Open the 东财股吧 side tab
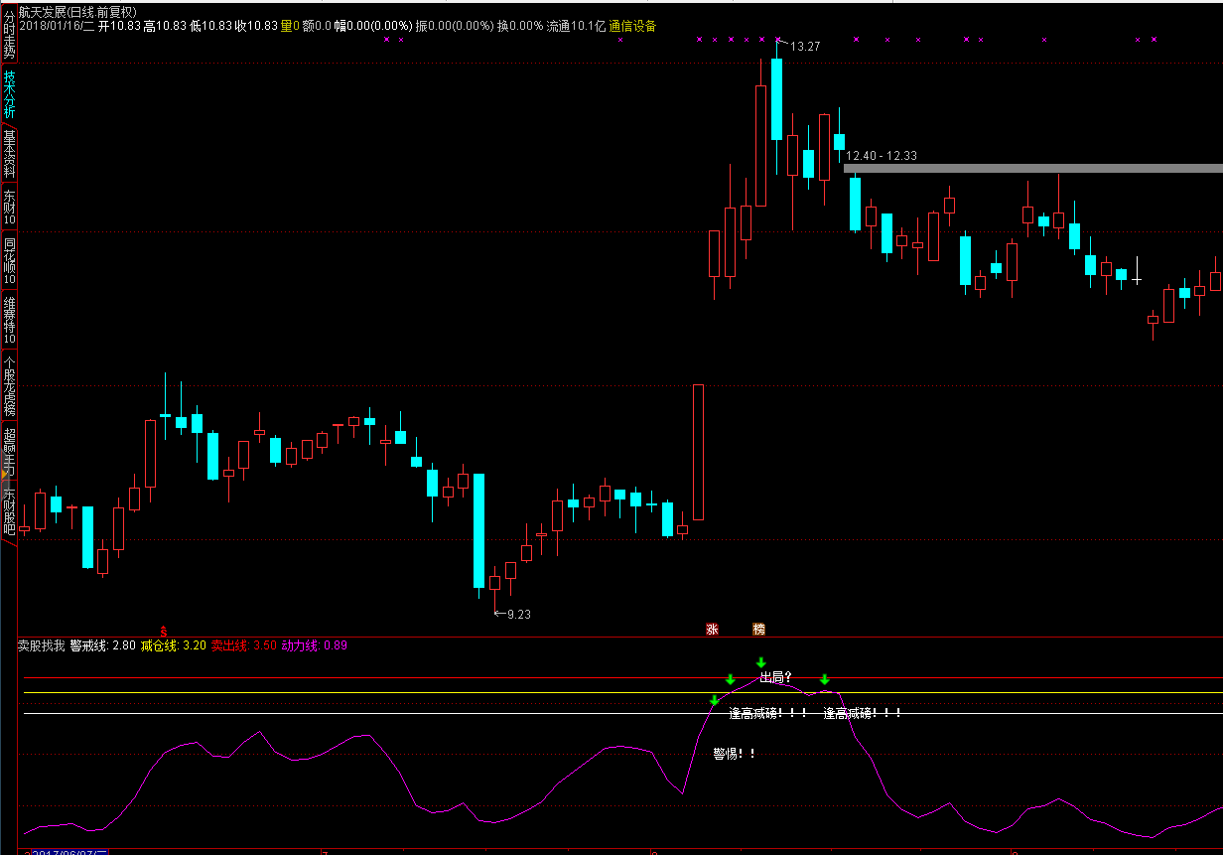This screenshot has width=1223, height=855. point(8,510)
